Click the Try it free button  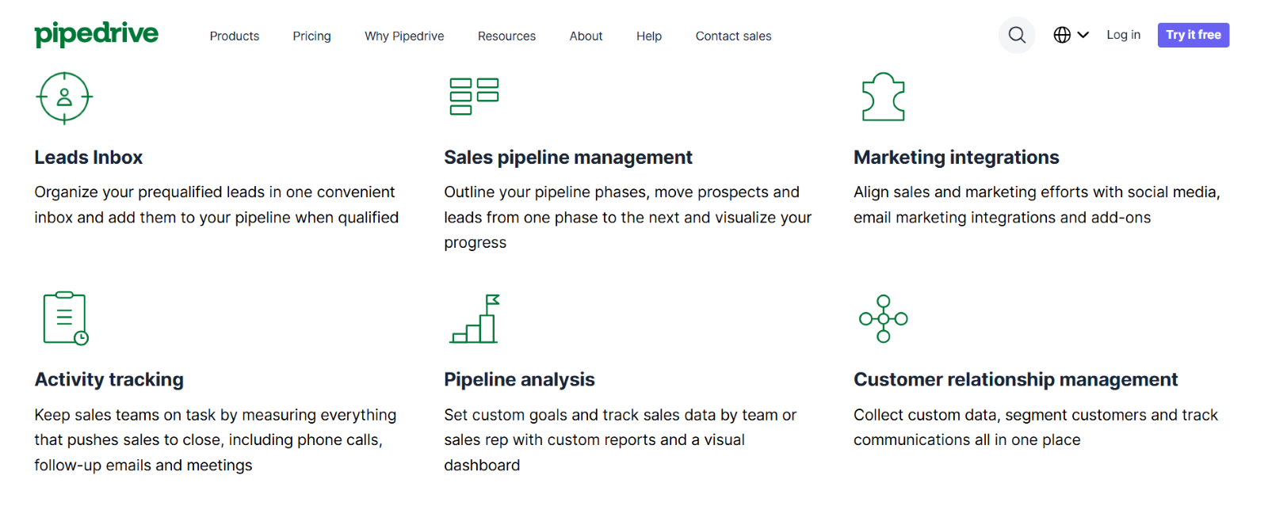(x=1193, y=35)
